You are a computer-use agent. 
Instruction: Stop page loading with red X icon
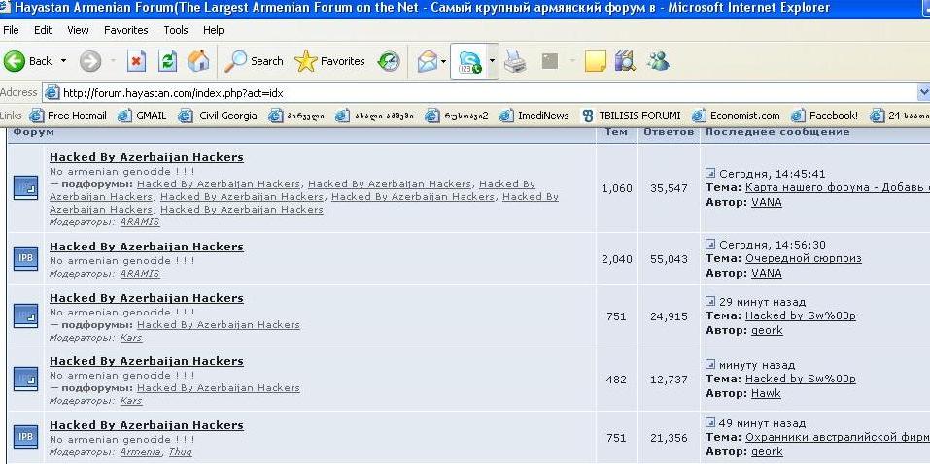coord(136,61)
